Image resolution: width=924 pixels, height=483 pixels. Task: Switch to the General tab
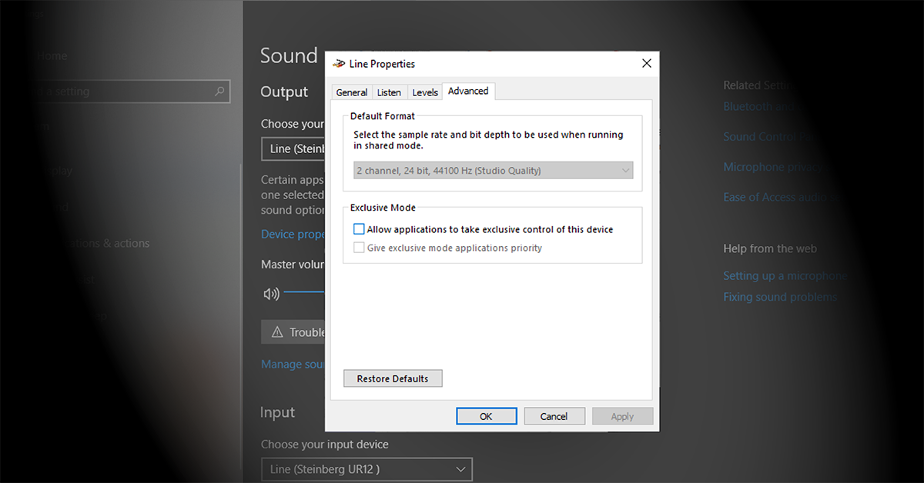[x=352, y=92]
